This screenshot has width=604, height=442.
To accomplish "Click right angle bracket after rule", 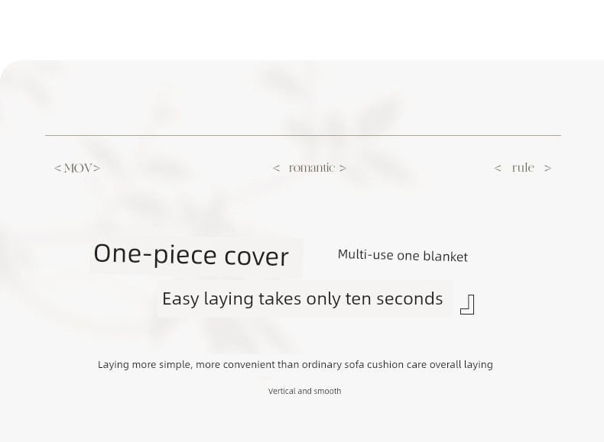I will [547, 168].
